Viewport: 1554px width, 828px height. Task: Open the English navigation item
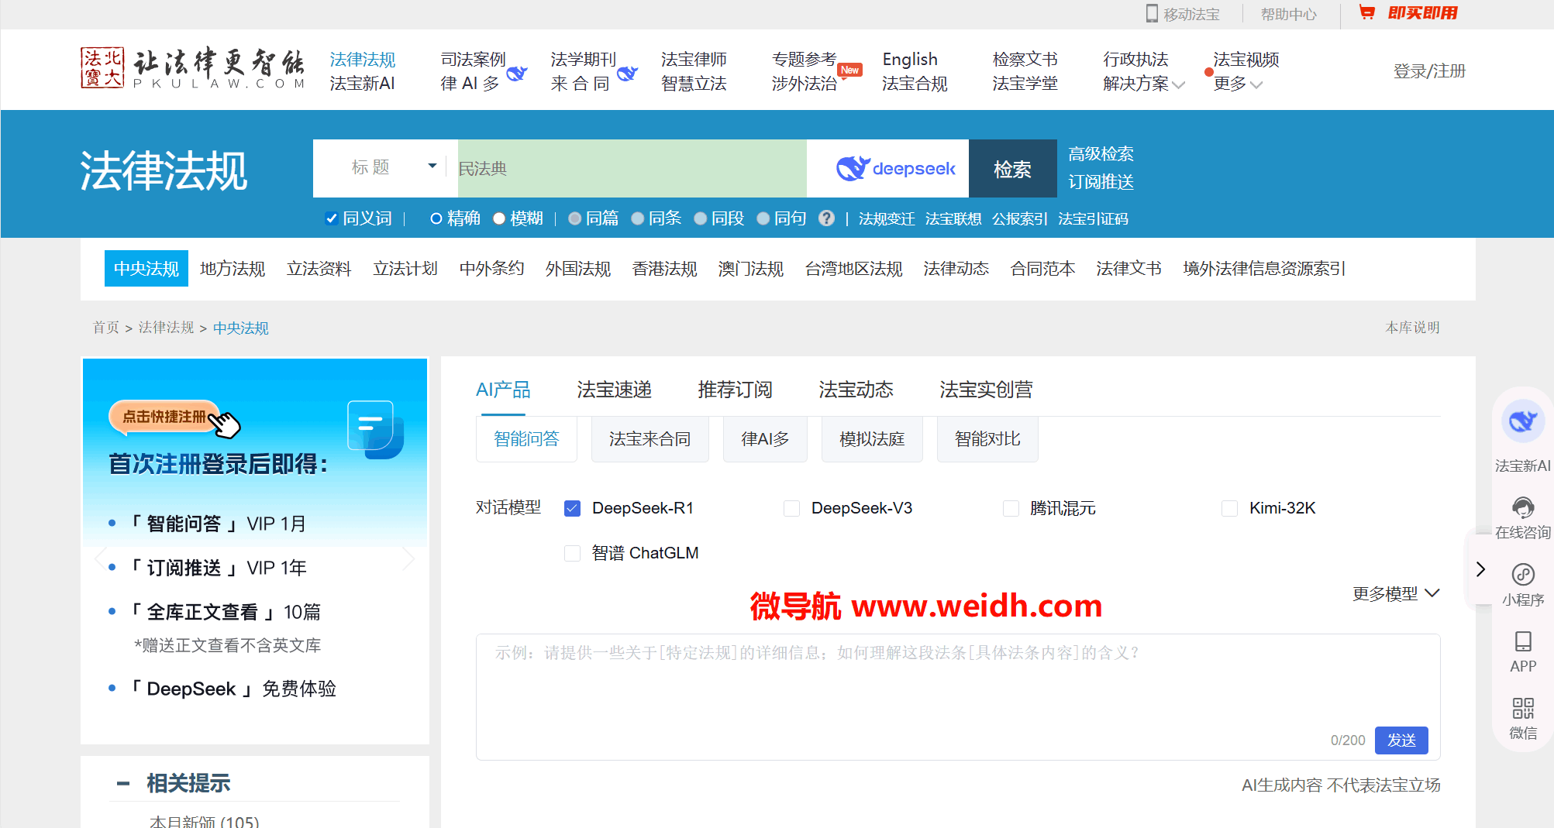(910, 60)
